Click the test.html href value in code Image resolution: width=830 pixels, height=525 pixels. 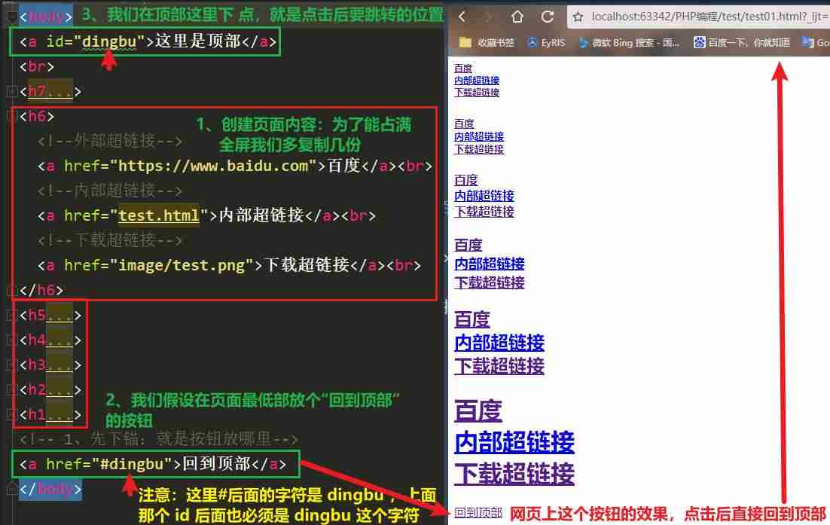click(x=158, y=215)
